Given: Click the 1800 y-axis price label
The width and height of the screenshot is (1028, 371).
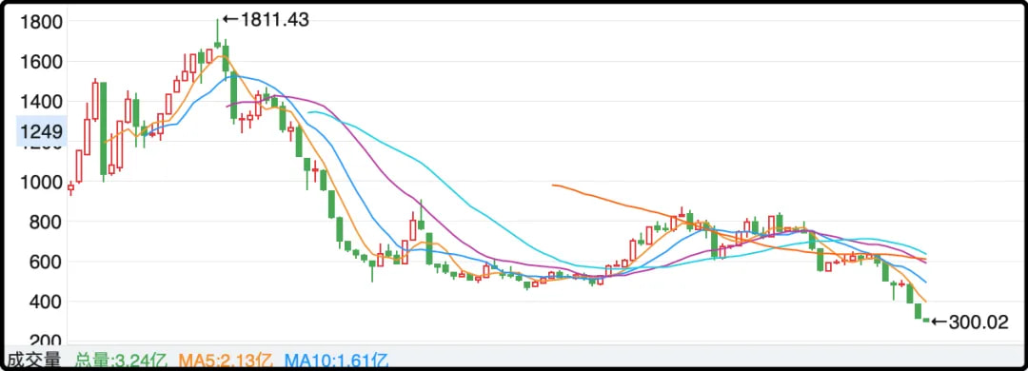Looking at the screenshot, I should [41, 22].
